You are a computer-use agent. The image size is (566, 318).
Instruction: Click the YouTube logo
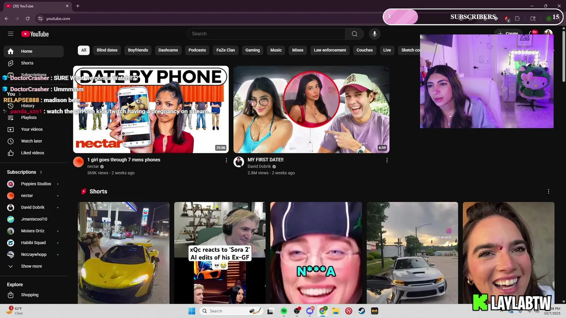35,34
